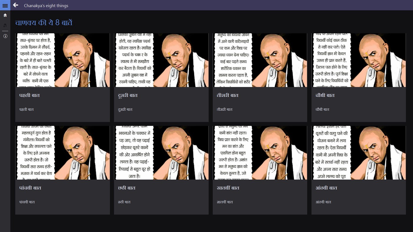The height and width of the screenshot is (232, 413).
Task: Open the hamburger navigation menu
Action: [5, 5]
